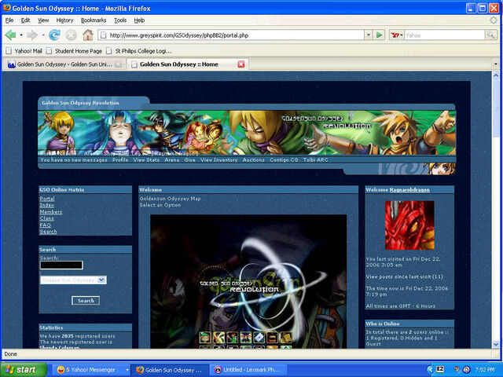This screenshot has height=377, width=503.
Task: Open the File menu
Action: (x=9, y=20)
